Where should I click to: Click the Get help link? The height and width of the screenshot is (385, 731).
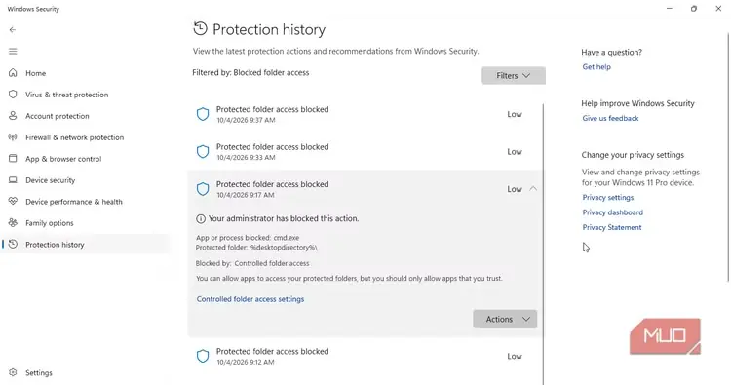coord(596,66)
